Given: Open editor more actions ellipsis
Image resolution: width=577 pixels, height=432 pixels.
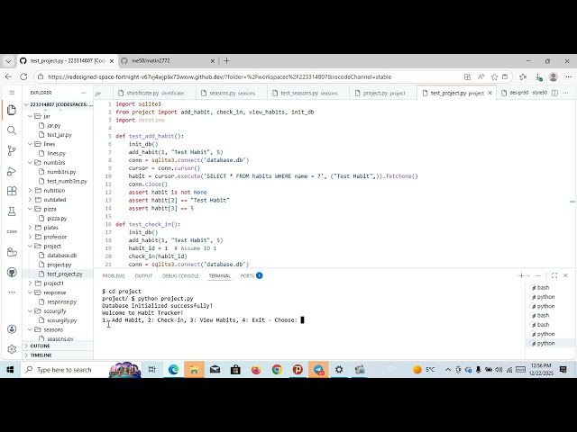Looking at the screenshot, I should [566, 93].
